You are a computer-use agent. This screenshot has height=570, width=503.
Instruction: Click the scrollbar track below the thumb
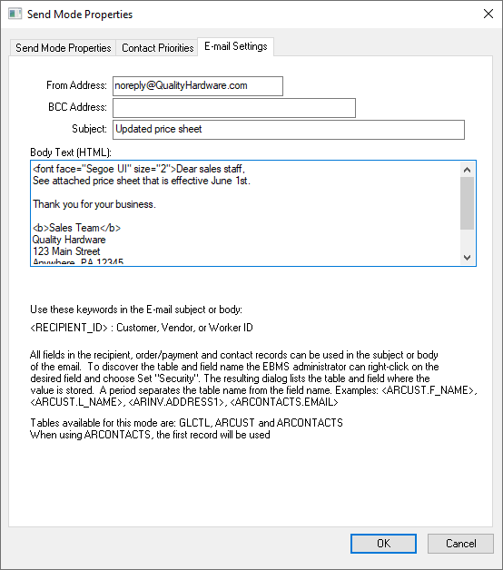pyautogui.click(x=468, y=240)
